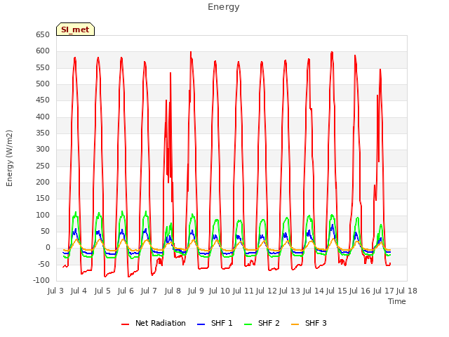Click the green SHF 2 legend swatch
Image resolution: width=449 pixels, height=337 pixels.
(248, 324)
